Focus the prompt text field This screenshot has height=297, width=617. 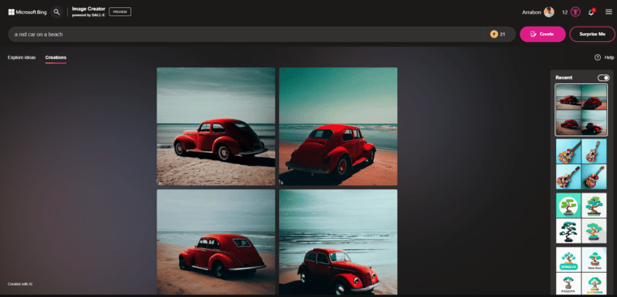pos(246,34)
